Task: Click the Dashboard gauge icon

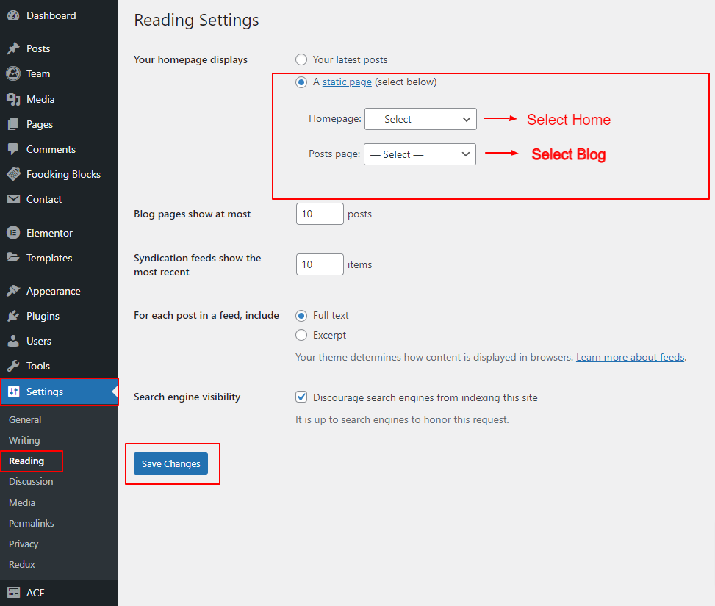Action: 13,15
